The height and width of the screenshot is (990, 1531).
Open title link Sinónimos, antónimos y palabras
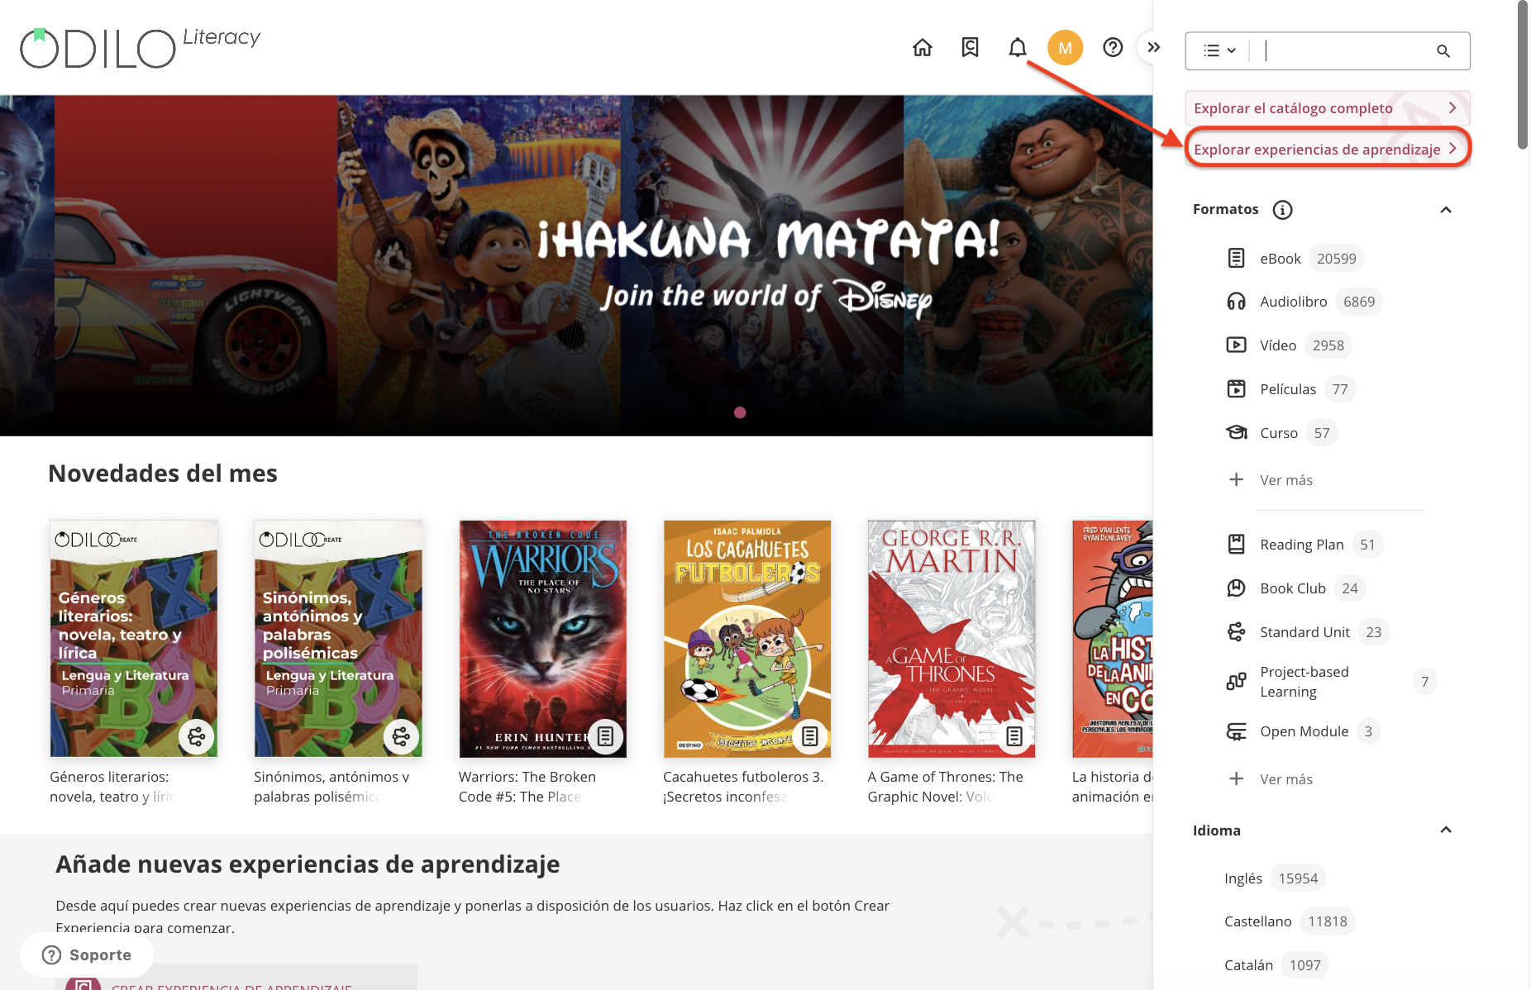[x=331, y=787]
